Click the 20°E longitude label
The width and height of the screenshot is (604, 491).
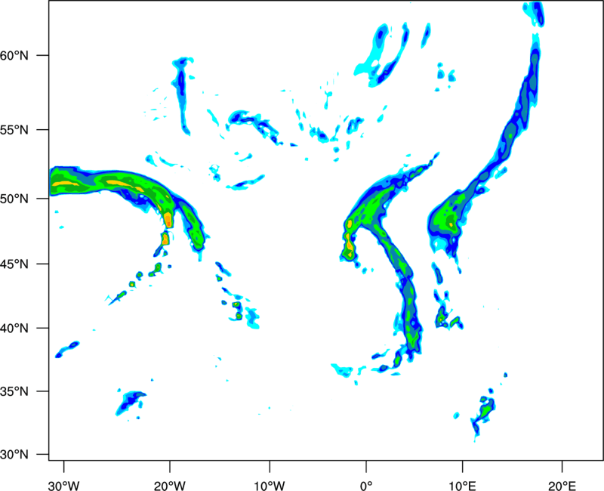[x=562, y=486]
